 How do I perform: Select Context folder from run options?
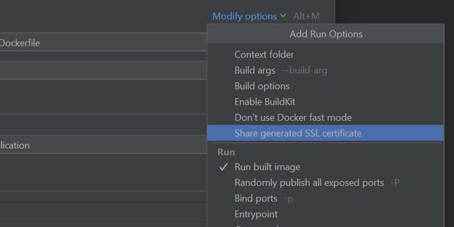pyautogui.click(x=264, y=54)
